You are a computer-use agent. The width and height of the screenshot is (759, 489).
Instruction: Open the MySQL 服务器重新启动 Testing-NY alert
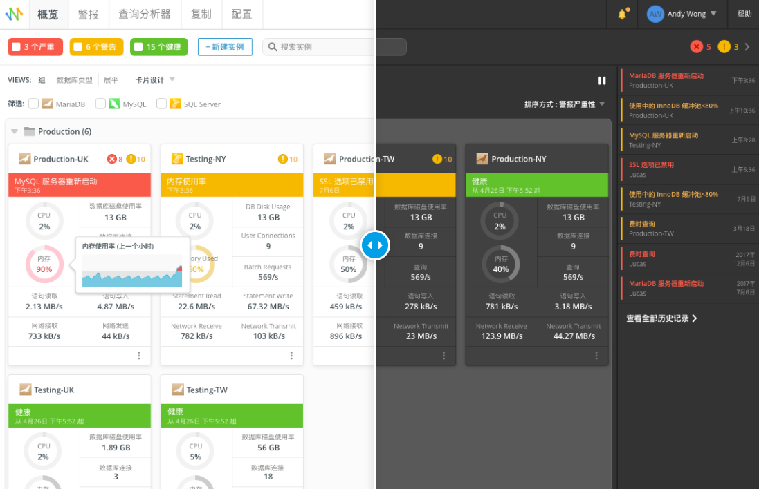click(691, 140)
